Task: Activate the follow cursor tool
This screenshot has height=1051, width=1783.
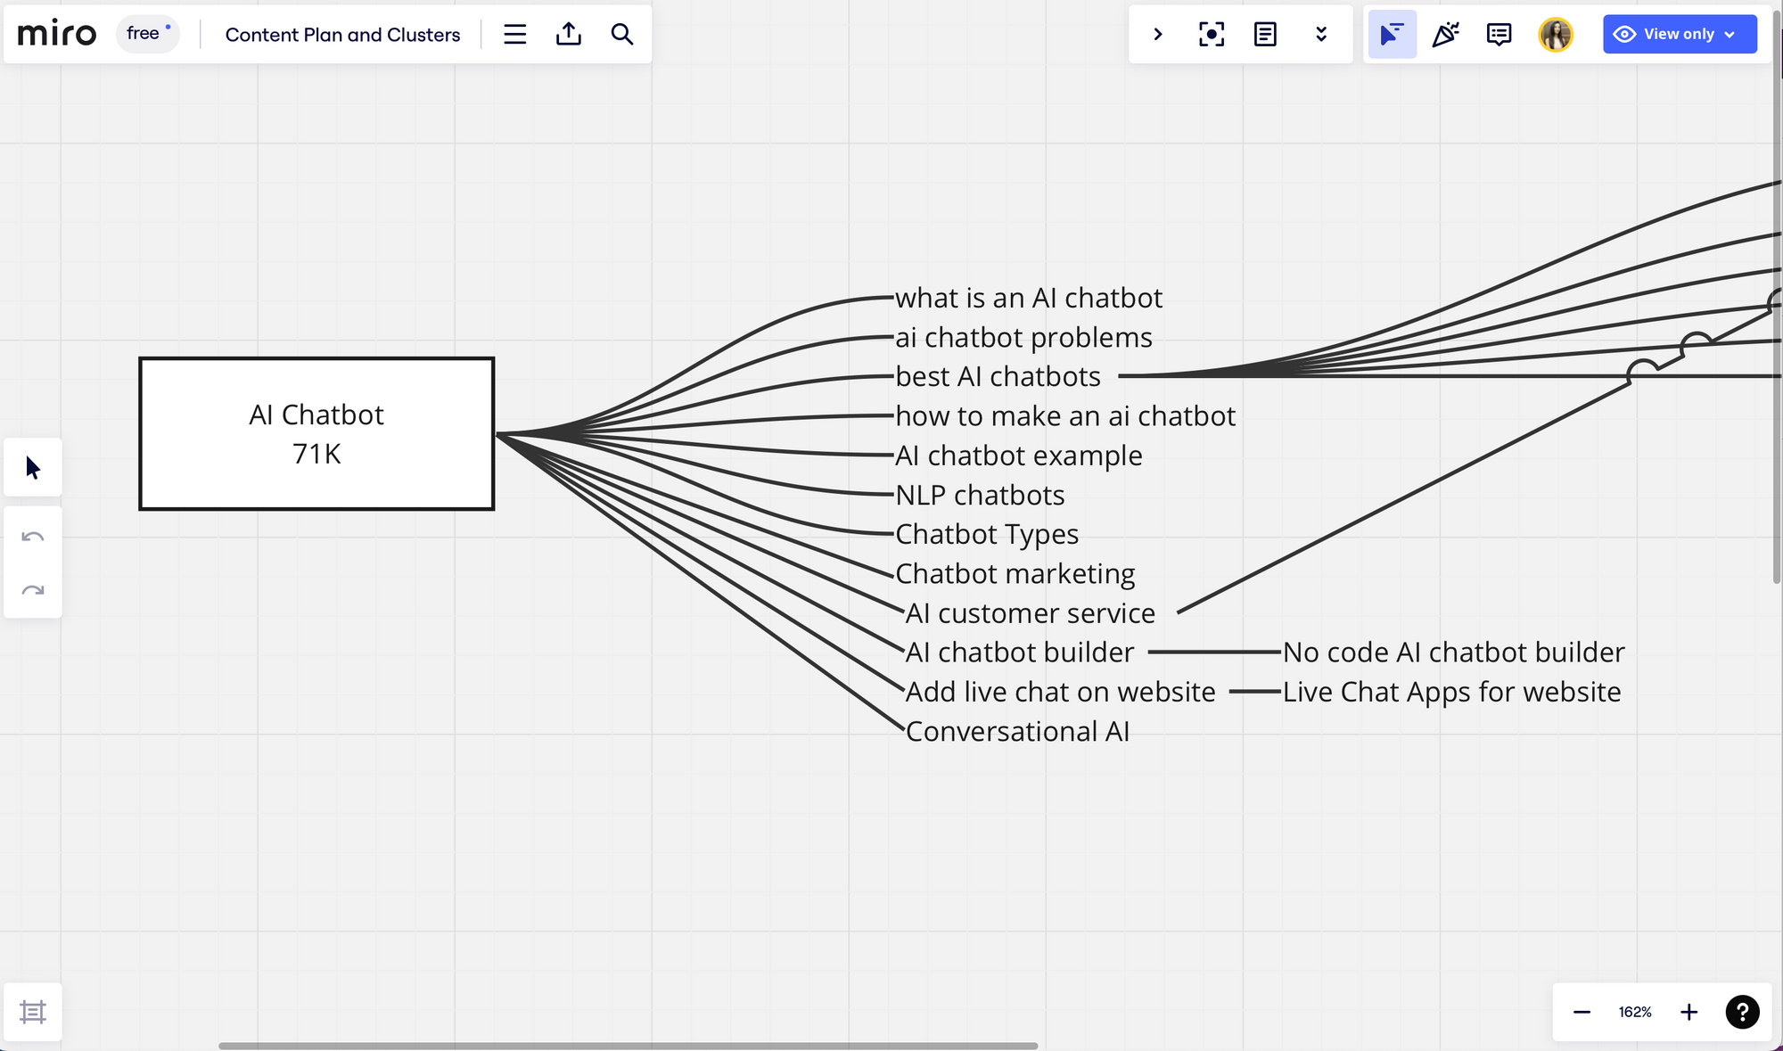Action: tap(1391, 34)
